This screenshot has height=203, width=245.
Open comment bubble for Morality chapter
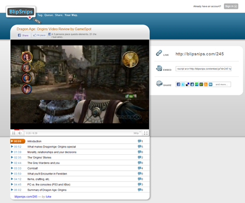(140, 152)
